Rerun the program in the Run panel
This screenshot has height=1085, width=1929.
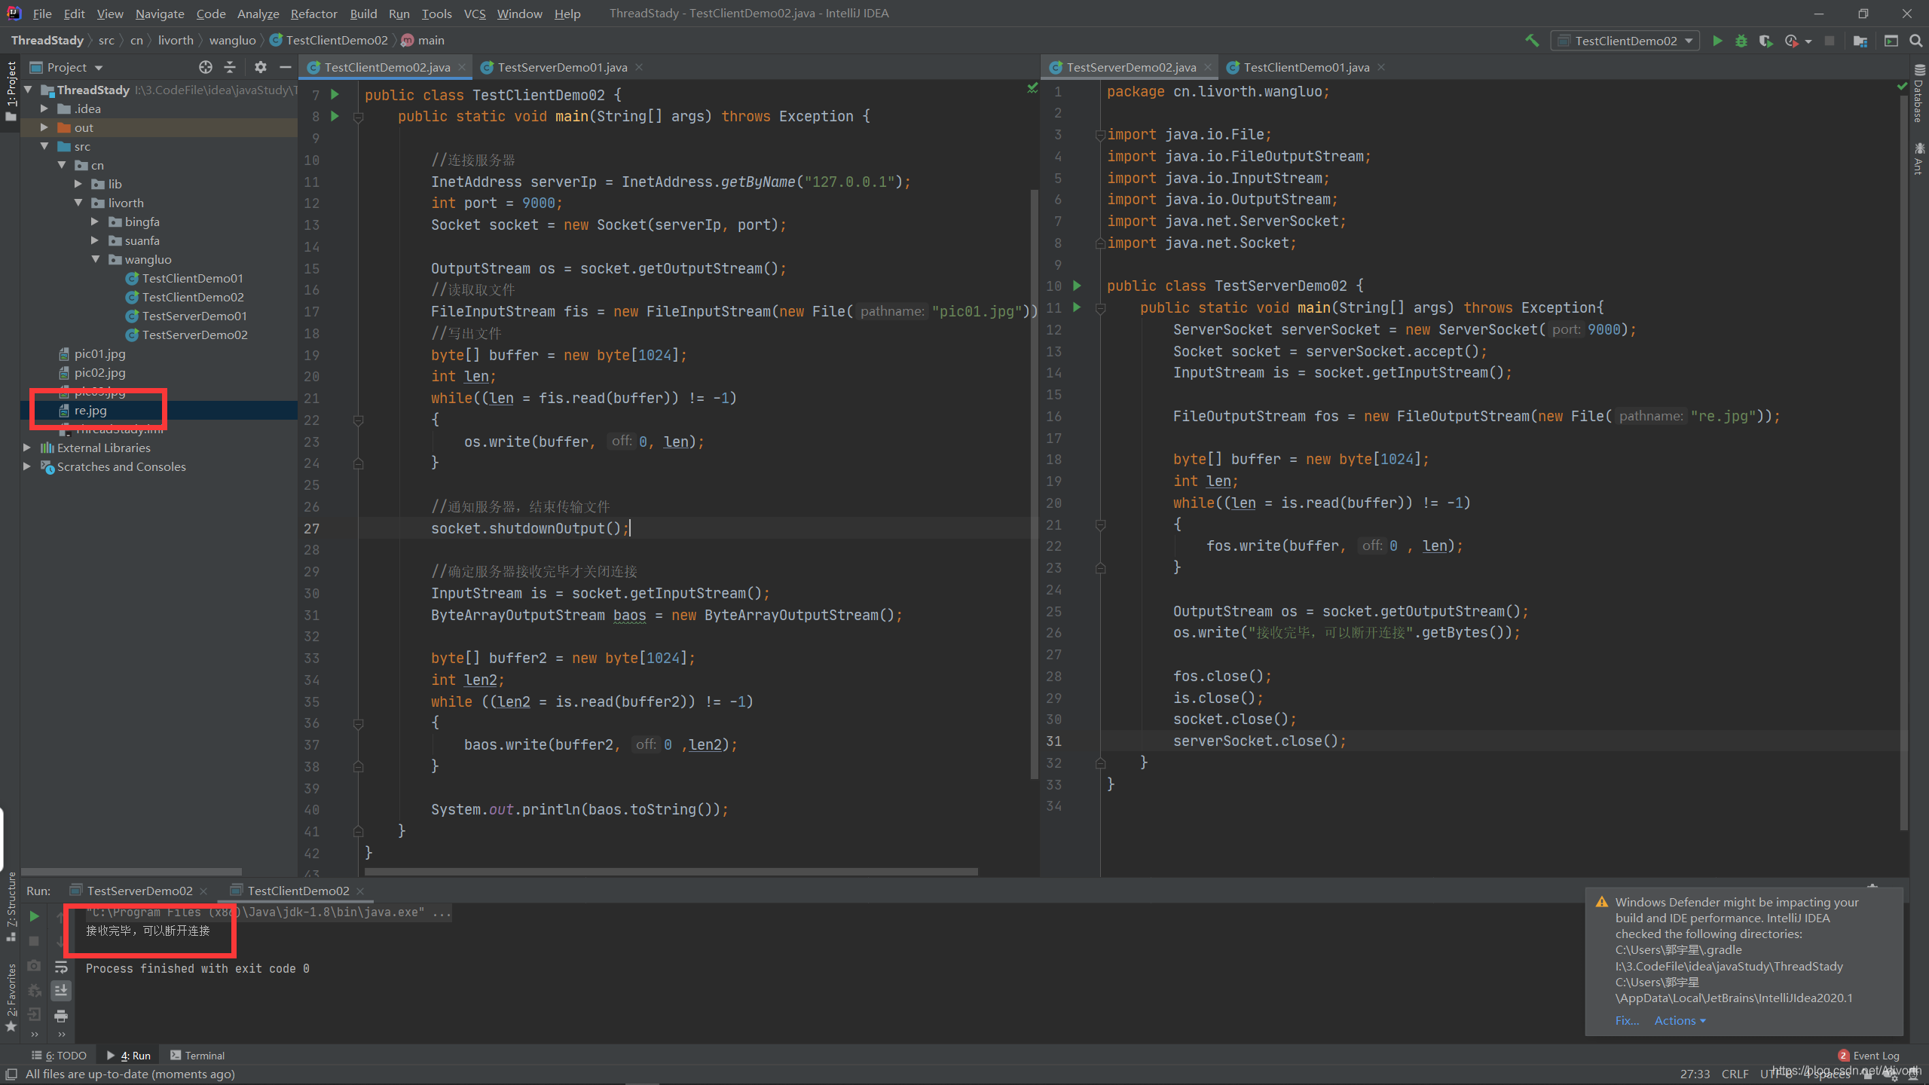pyautogui.click(x=34, y=916)
